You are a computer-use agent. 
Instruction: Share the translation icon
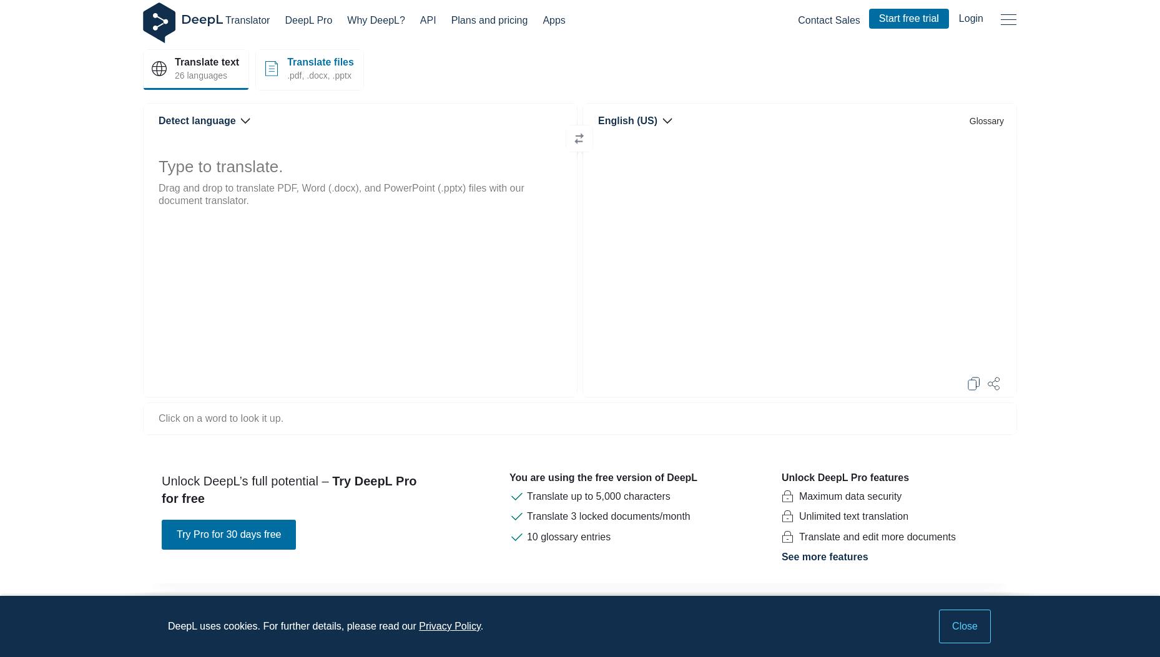[994, 384]
